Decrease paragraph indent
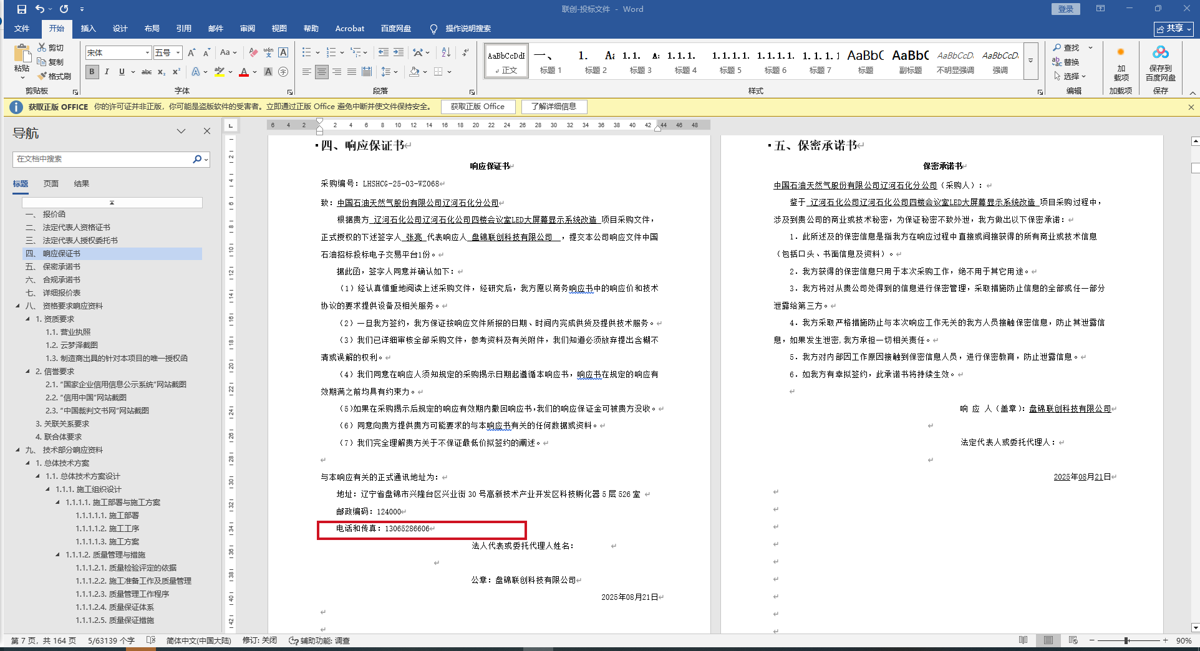 [x=383, y=53]
